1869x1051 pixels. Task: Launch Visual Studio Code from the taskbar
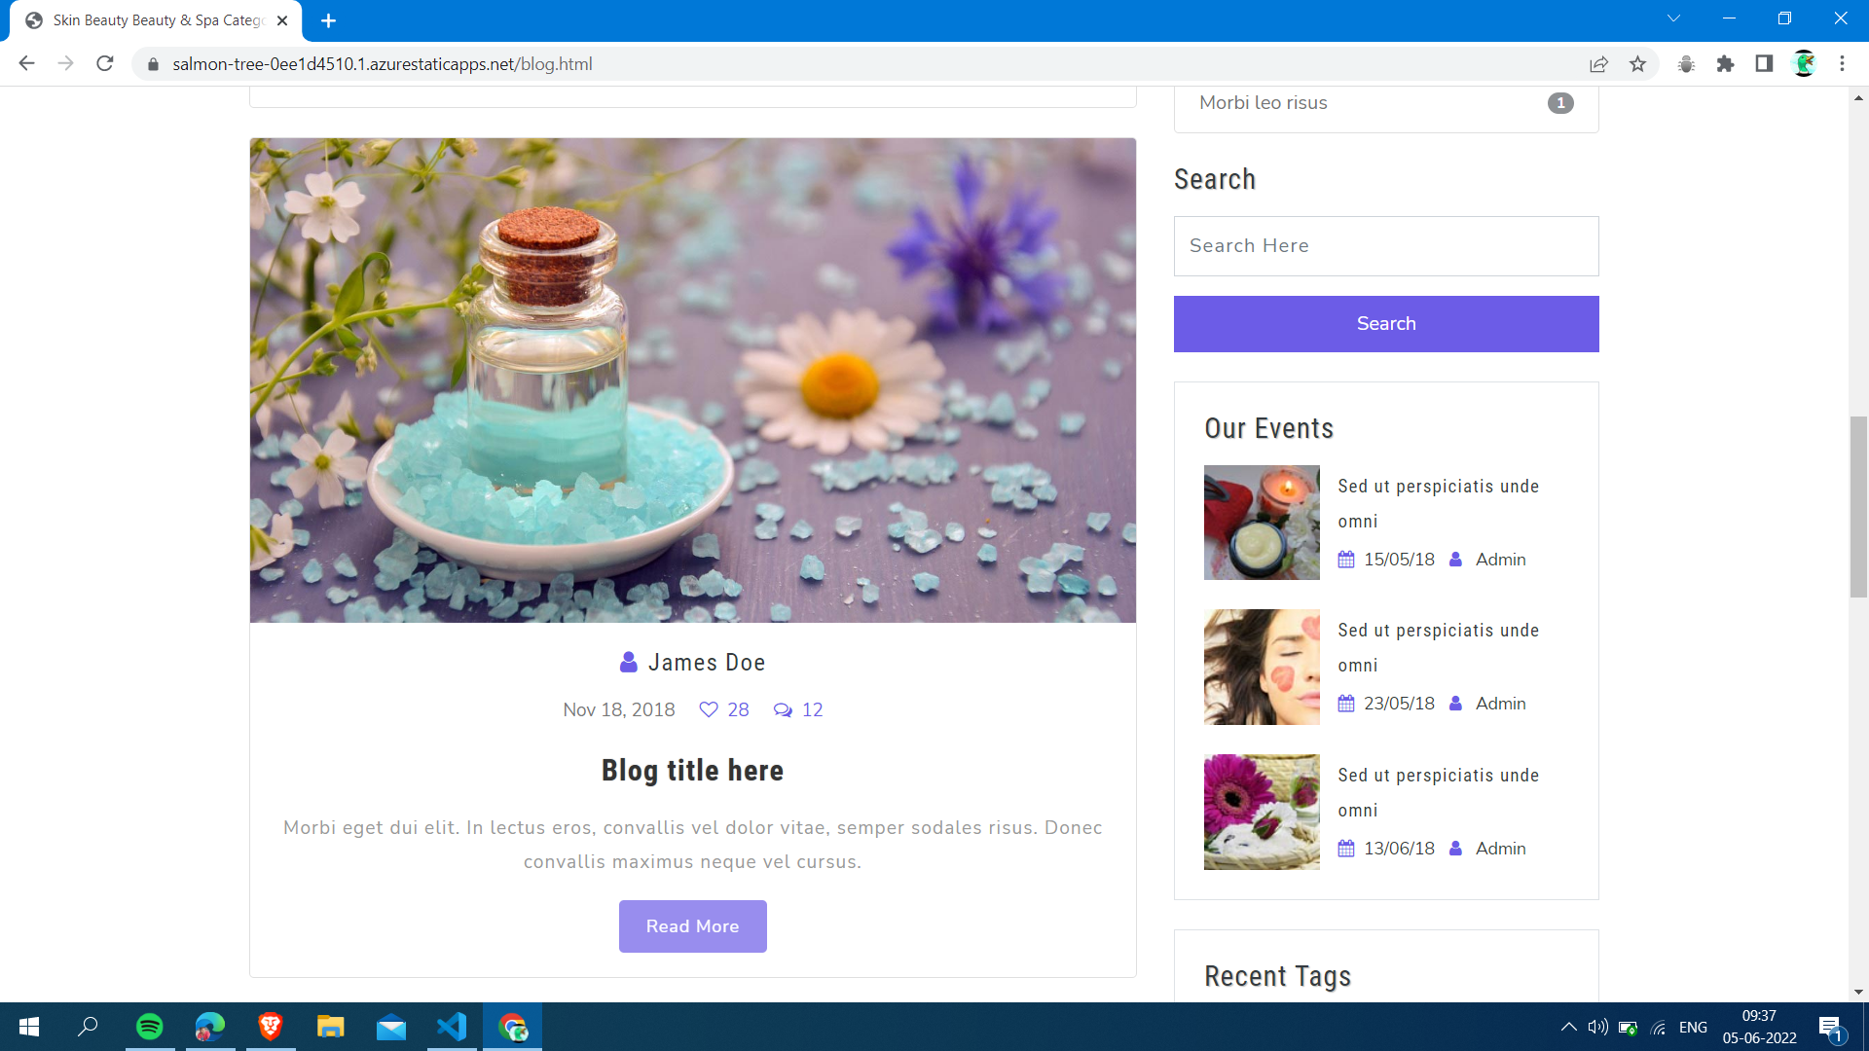point(451,1027)
